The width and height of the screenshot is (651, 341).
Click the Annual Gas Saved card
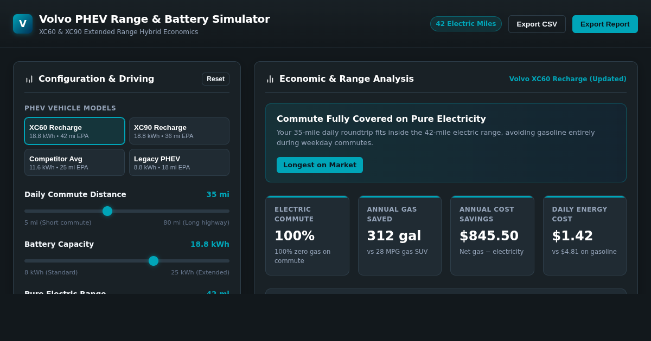400,235
